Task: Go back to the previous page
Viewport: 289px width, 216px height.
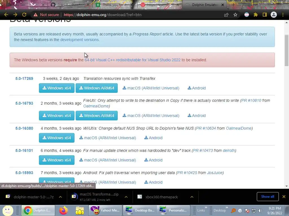Action: (6, 15)
